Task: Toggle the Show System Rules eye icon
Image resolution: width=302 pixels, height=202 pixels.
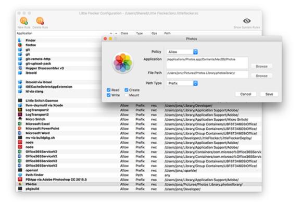Action: tap(246, 21)
